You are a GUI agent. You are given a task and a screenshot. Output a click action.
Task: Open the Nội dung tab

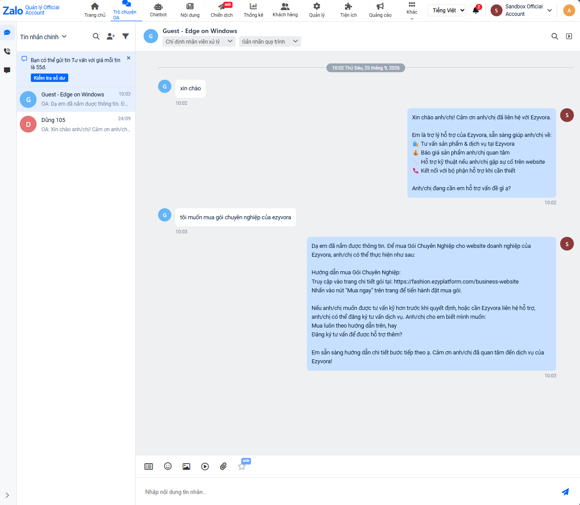pyautogui.click(x=190, y=10)
